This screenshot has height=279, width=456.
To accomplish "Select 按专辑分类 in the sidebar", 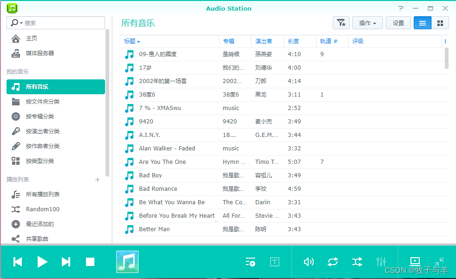I will 40,117.
